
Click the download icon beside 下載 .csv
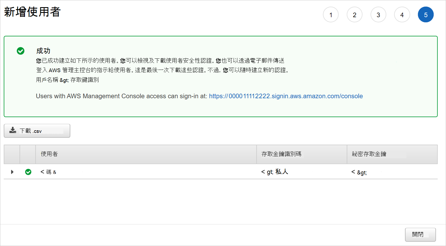pos(13,130)
